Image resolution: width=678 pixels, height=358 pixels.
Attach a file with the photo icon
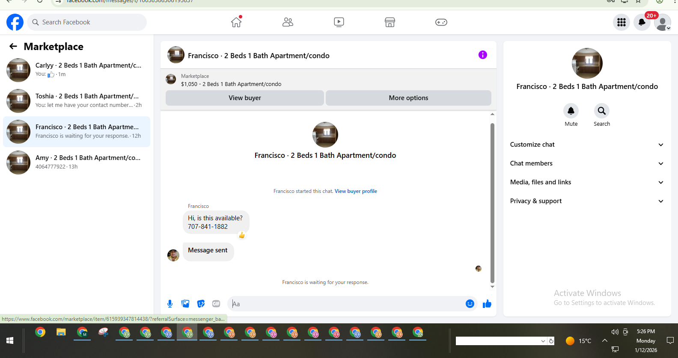pos(185,304)
